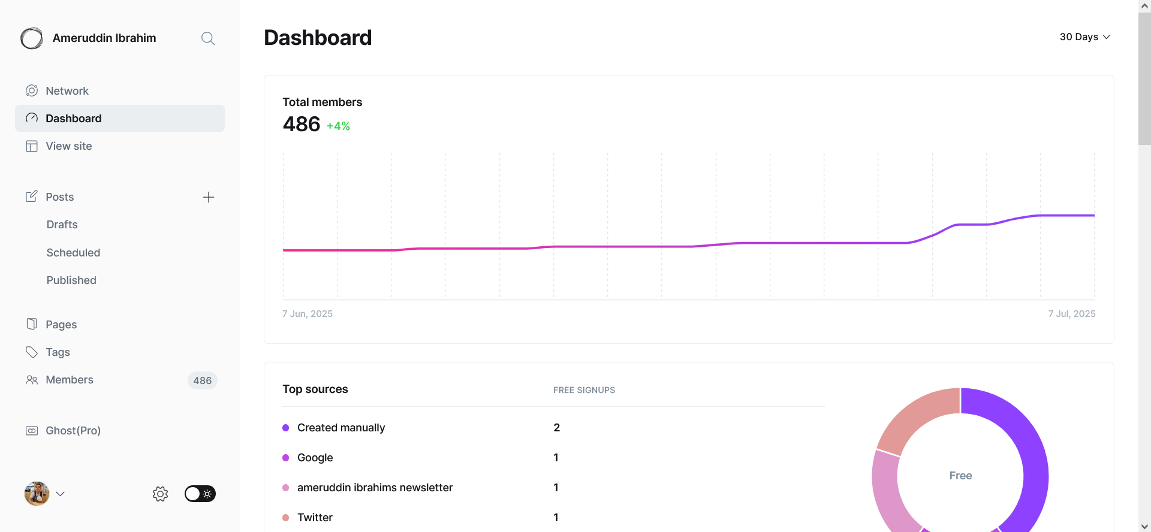
Task: Open settings via the gear icon
Action: tap(160, 494)
